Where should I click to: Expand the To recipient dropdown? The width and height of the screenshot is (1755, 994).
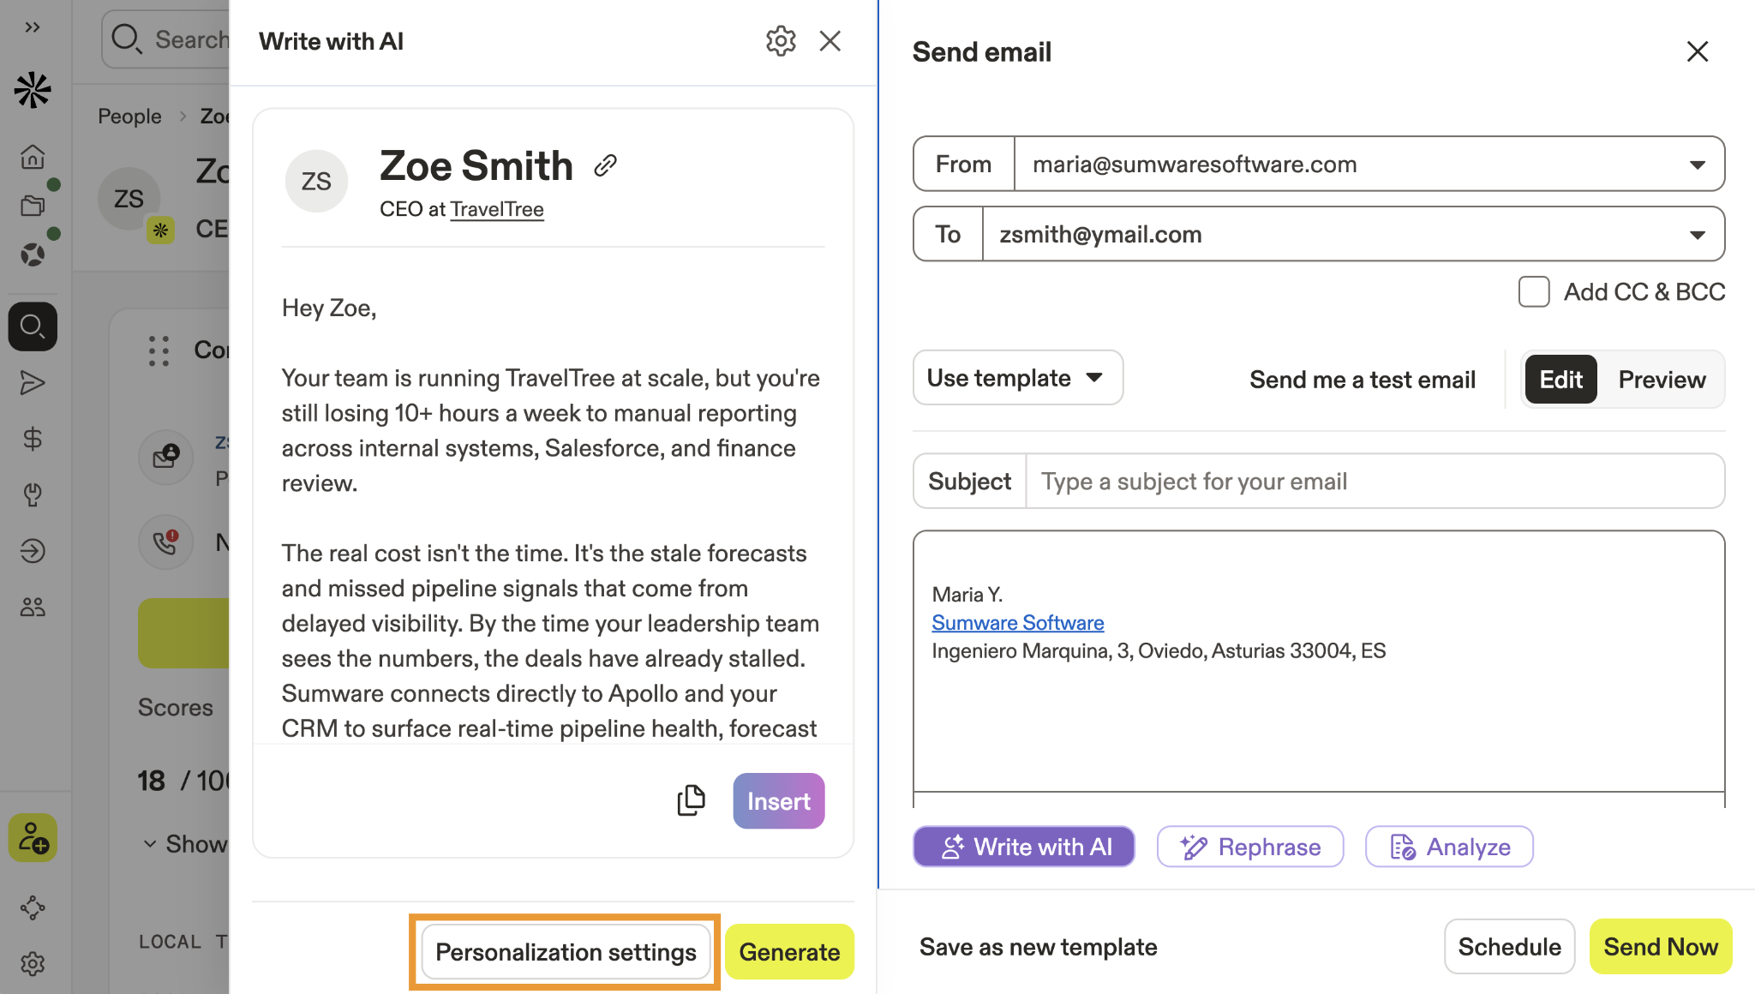click(x=1696, y=234)
